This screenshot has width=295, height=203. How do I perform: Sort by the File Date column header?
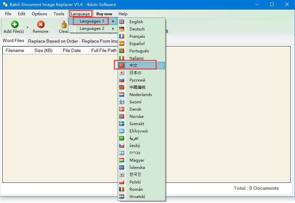click(x=74, y=50)
